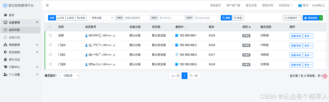The width and height of the screenshot is (329, 102).
Task: Open the 所有分组 group dropdown
Action: [102, 18]
